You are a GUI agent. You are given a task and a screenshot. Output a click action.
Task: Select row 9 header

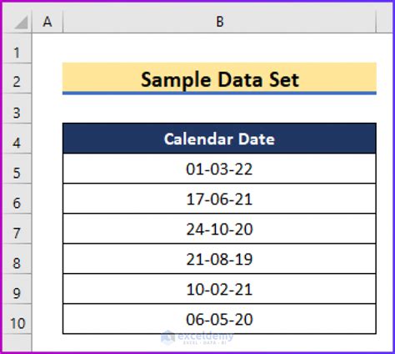click(x=17, y=289)
